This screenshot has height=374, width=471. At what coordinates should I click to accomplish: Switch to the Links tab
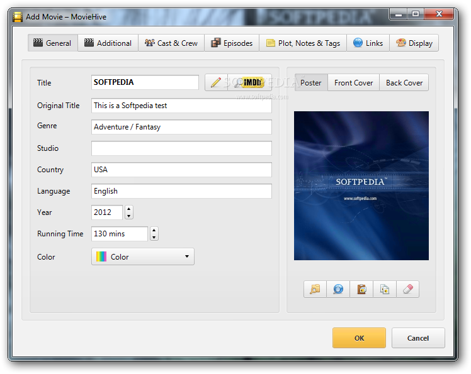(368, 43)
